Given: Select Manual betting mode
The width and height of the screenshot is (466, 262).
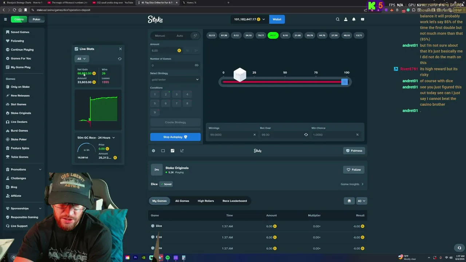Looking at the screenshot, I should (160, 36).
